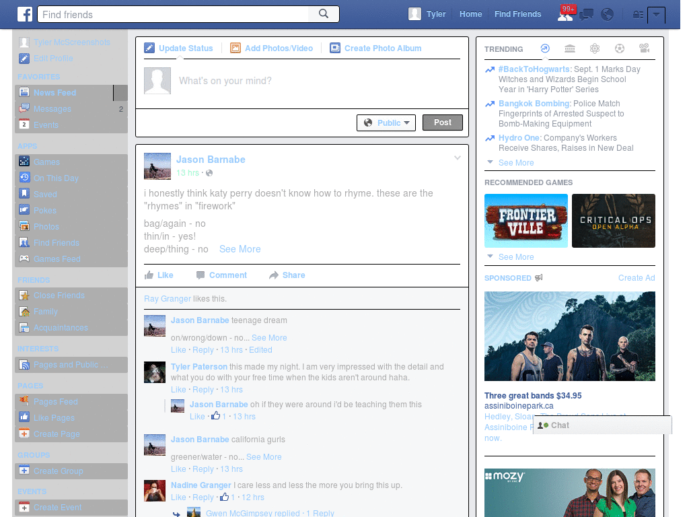Click the Comment speech bubble icon
This screenshot has height=517, width=689.
pos(201,275)
